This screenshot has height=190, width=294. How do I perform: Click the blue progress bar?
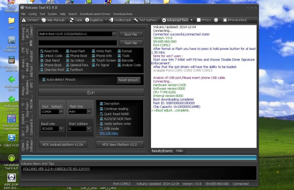tap(139, 157)
